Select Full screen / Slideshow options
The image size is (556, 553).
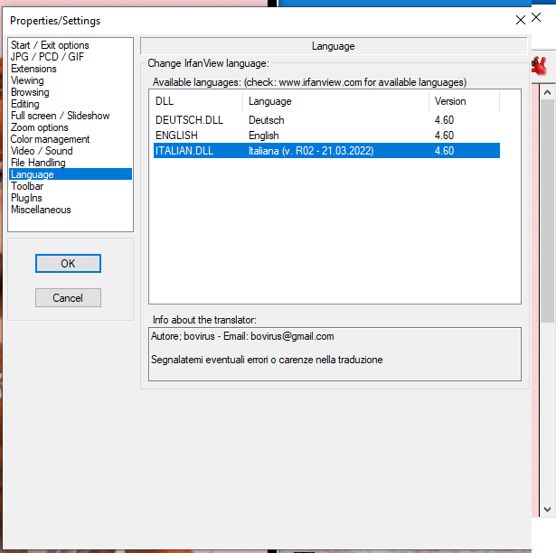(x=61, y=116)
